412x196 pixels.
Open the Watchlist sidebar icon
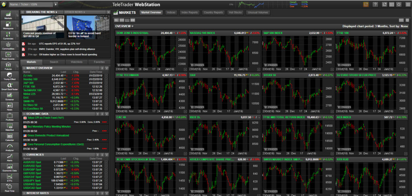point(9,127)
